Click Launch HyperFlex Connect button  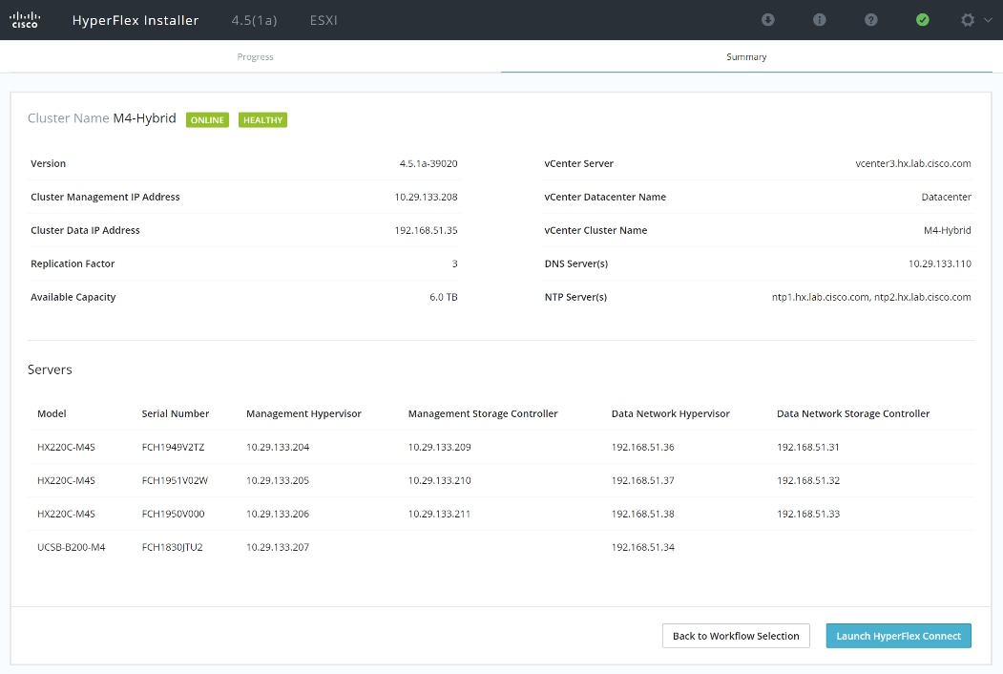pyautogui.click(x=898, y=636)
